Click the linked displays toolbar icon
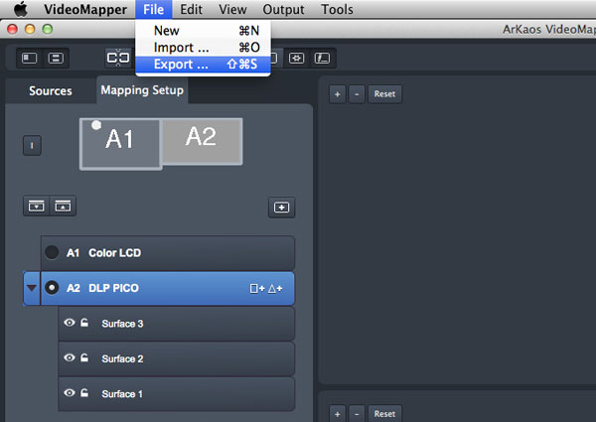This screenshot has width=596, height=422. click(118, 59)
